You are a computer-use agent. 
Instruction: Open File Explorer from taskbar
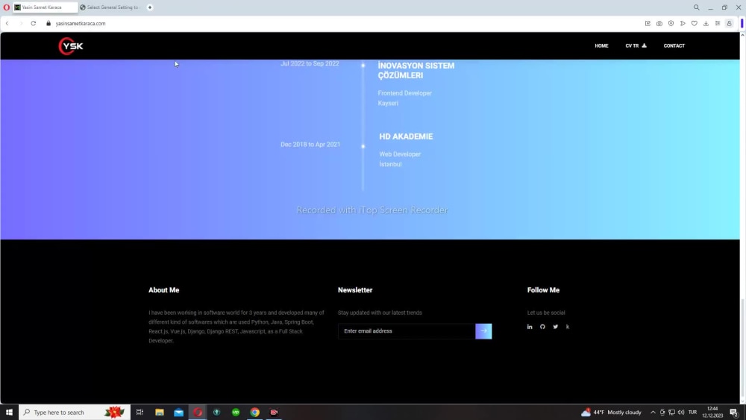pyautogui.click(x=160, y=413)
